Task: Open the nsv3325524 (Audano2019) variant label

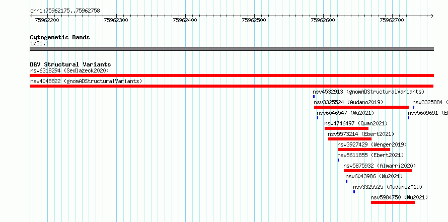Action: 348,102
